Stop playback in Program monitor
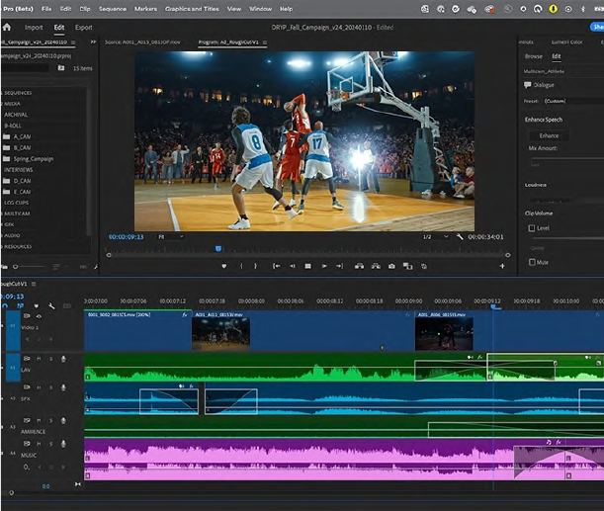The image size is (604, 511). [x=307, y=266]
